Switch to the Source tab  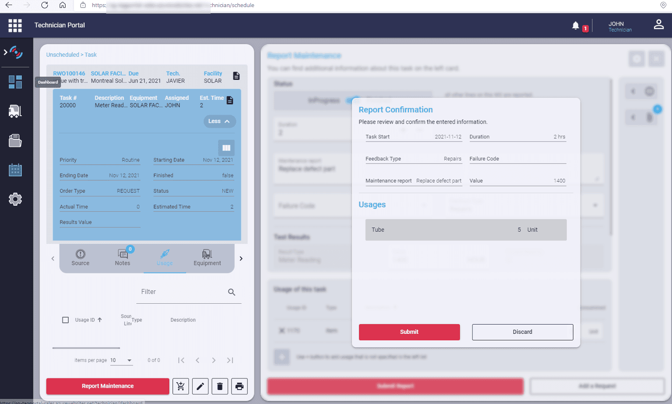[80, 258]
